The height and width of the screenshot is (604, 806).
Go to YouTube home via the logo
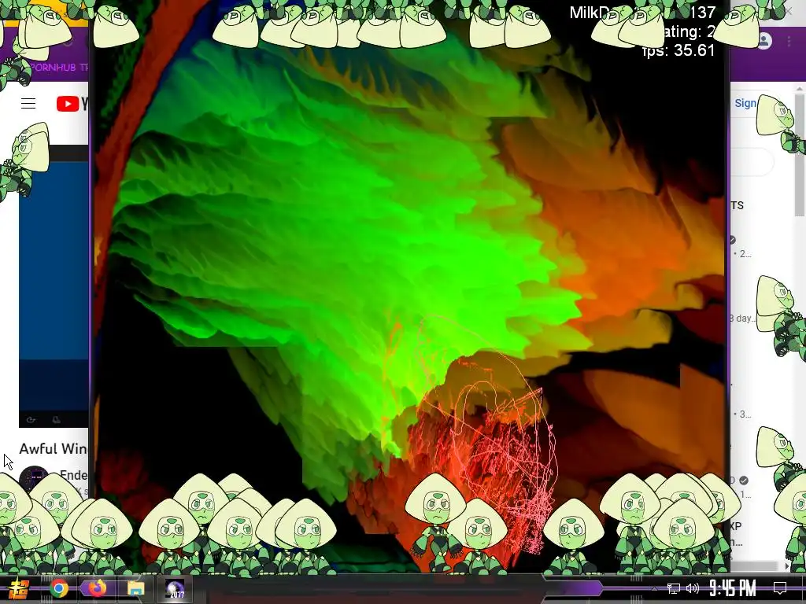[72, 104]
